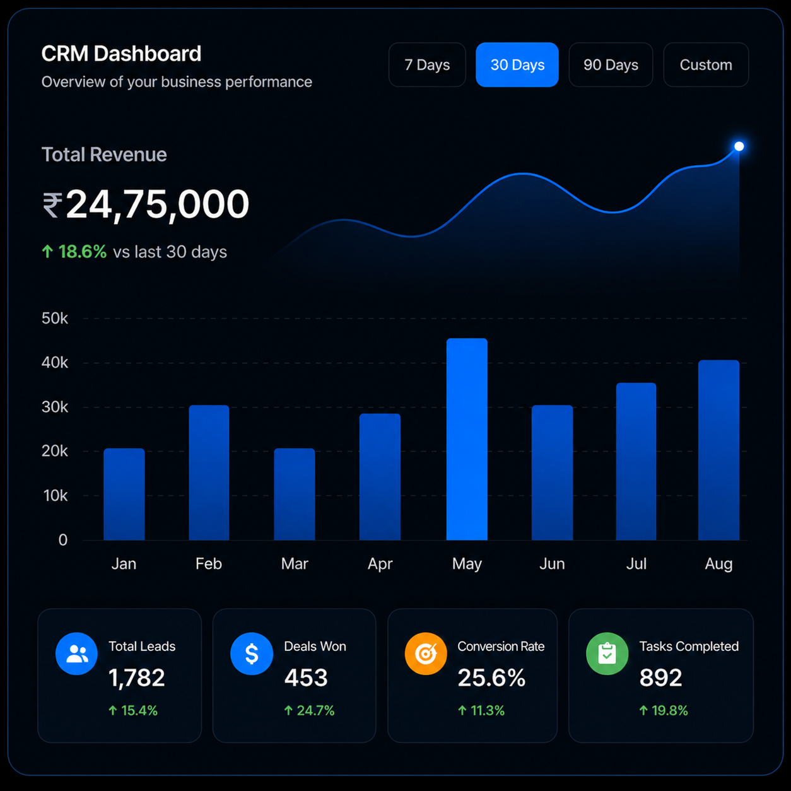Select the Aug bar in chart

[718, 450]
